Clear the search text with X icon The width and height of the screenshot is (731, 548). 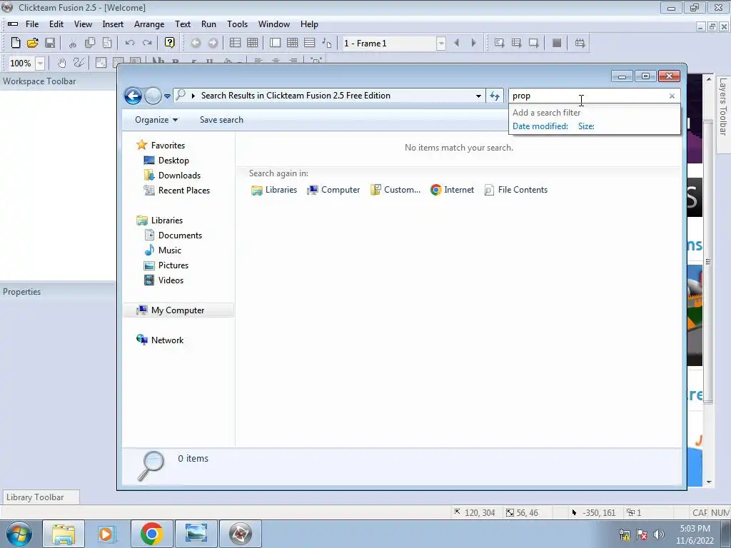(x=672, y=96)
